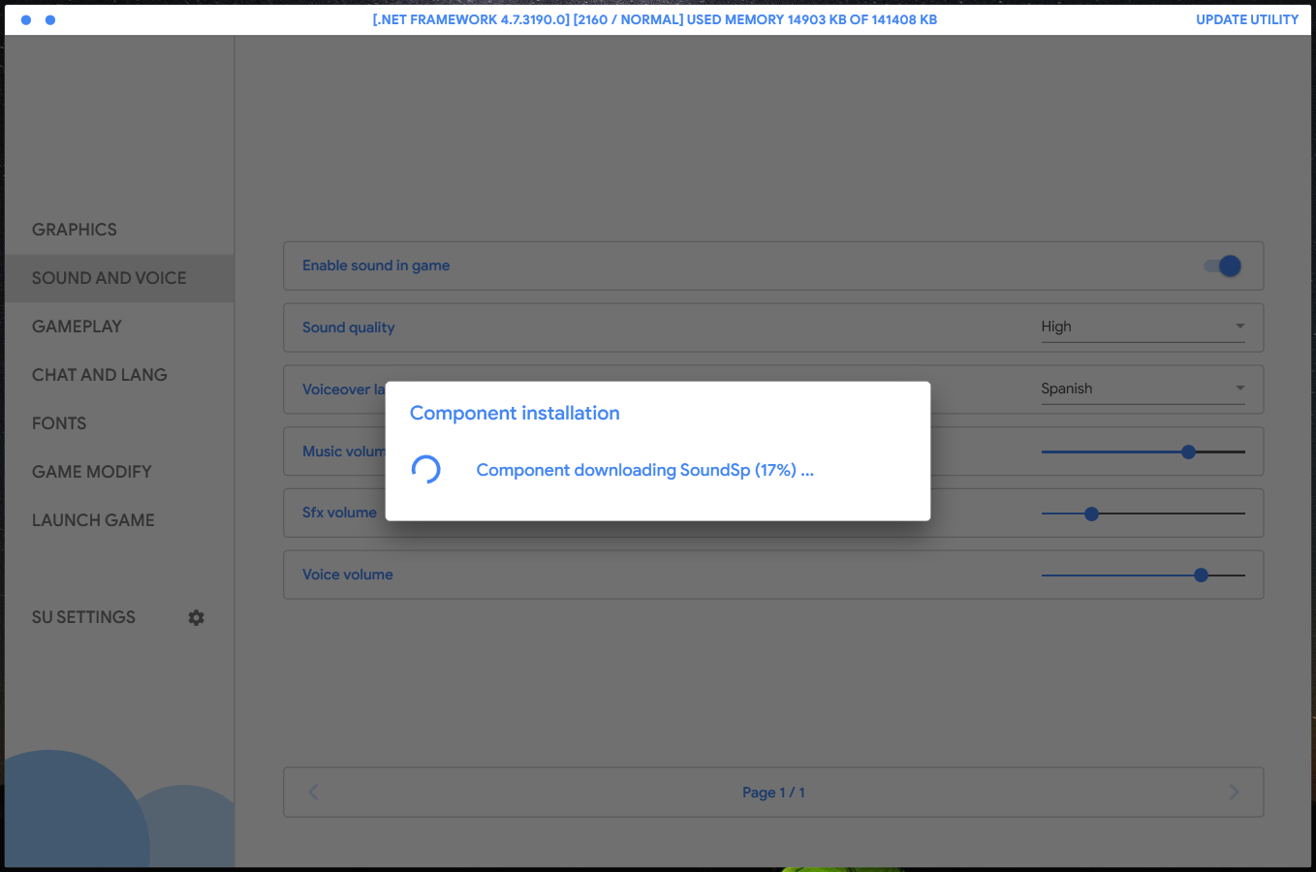Click the second blue dot window control
This screenshot has height=872, width=1316.
pos(50,19)
